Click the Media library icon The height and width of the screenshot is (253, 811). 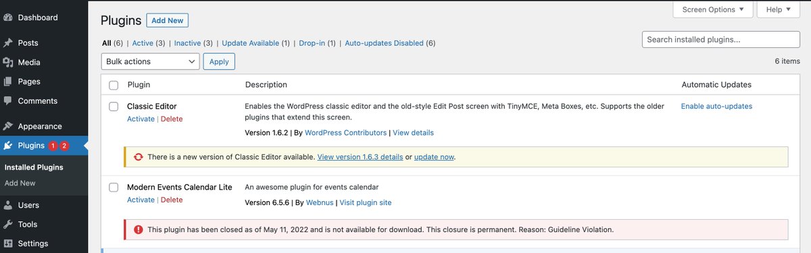pos(8,63)
